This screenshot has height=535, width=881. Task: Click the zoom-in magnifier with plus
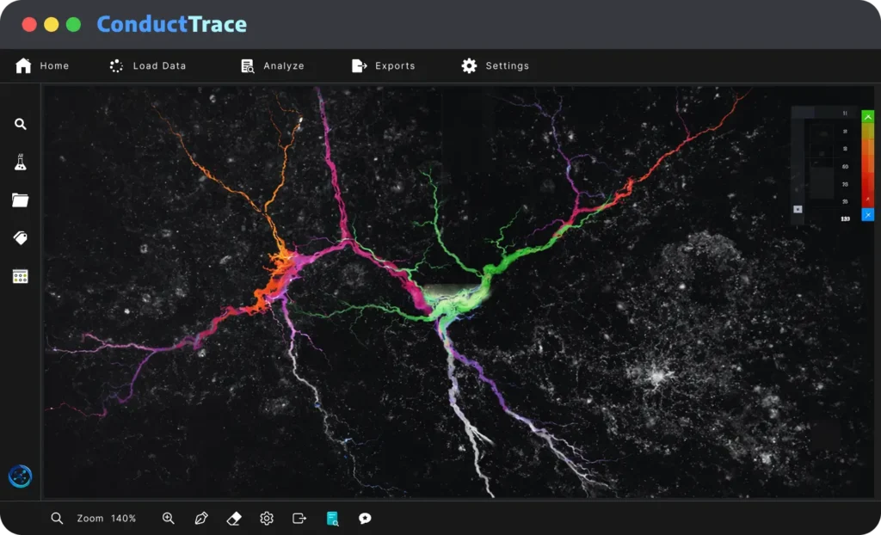pyautogui.click(x=168, y=518)
